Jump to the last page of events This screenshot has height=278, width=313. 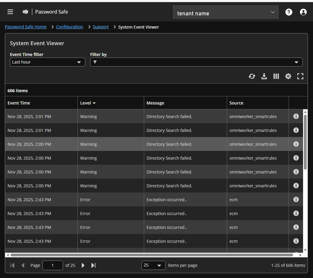click(93, 265)
